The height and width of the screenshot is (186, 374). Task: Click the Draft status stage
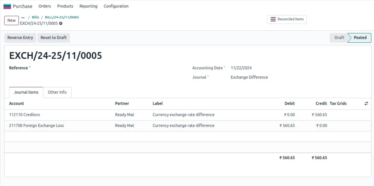(x=339, y=38)
